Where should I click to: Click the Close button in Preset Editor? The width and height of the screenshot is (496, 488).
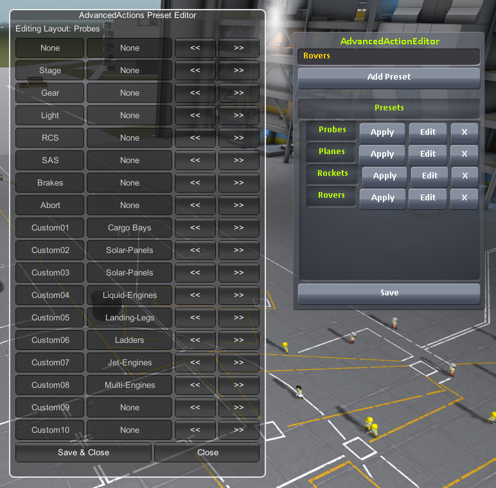click(x=208, y=453)
